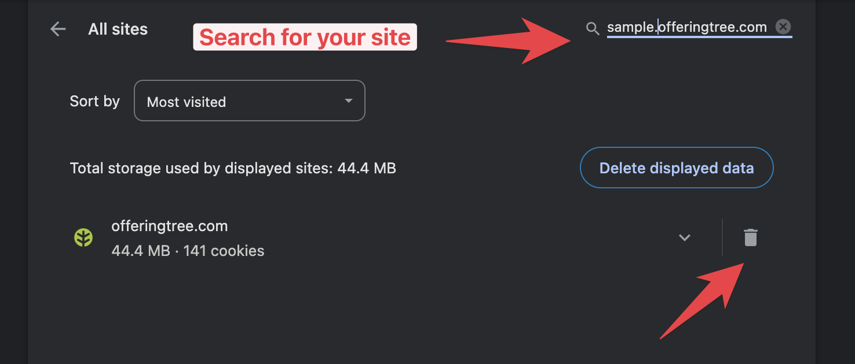Viewport: 855px width, 364px height.
Task: Click the Delete displayed data button
Action: tap(677, 168)
